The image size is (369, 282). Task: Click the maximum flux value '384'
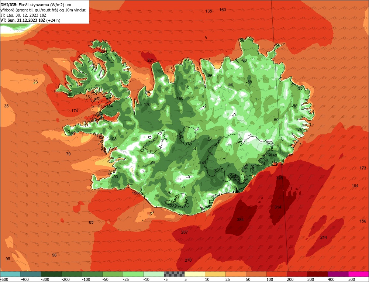(240, 220)
